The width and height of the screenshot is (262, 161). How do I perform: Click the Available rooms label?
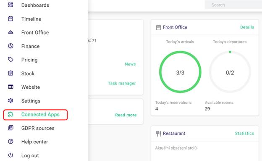[219, 103]
